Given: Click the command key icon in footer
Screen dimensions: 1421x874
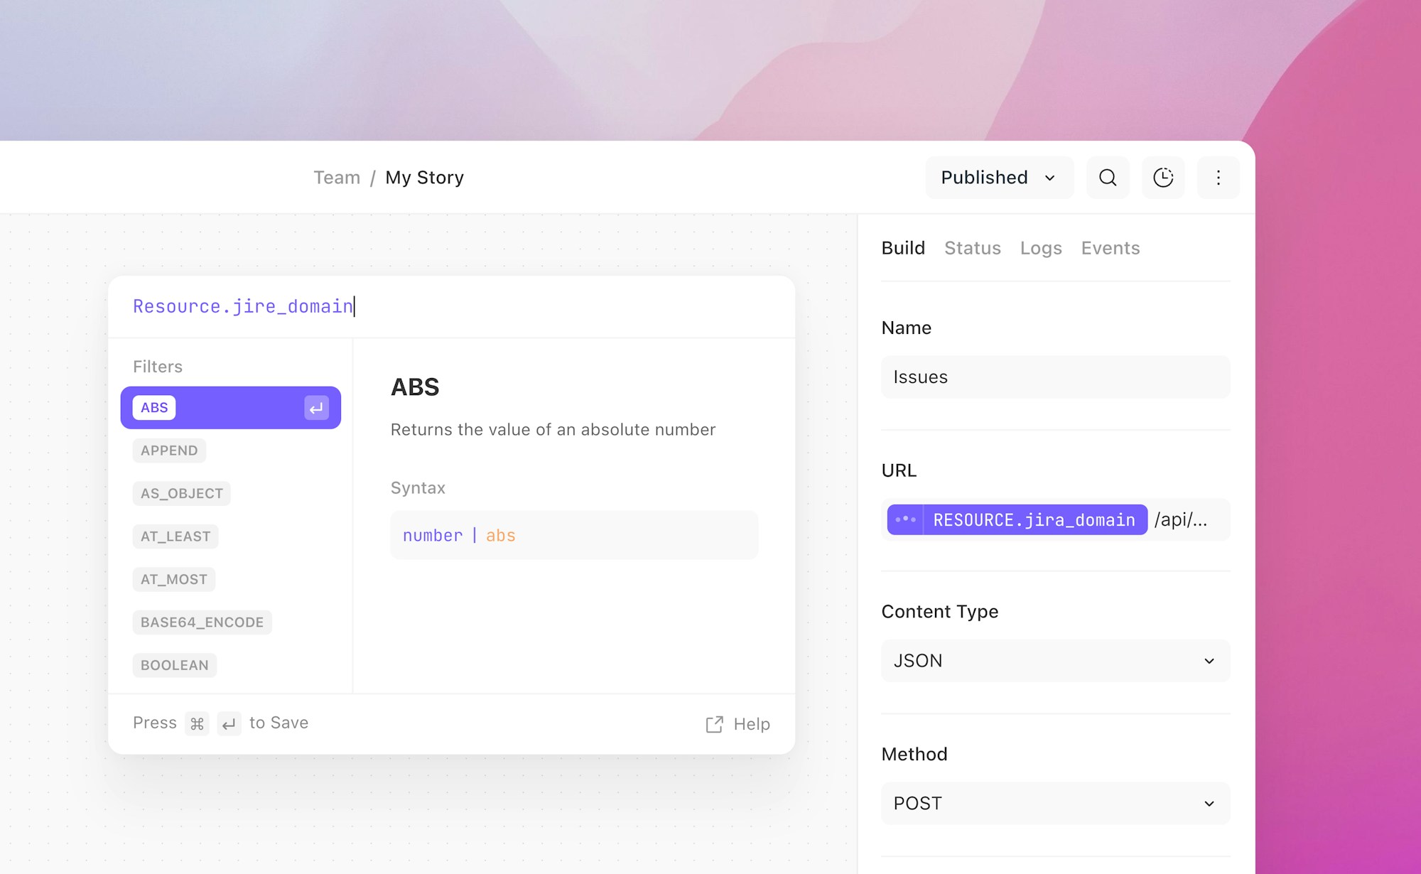Looking at the screenshot, I should click(197, 723).
